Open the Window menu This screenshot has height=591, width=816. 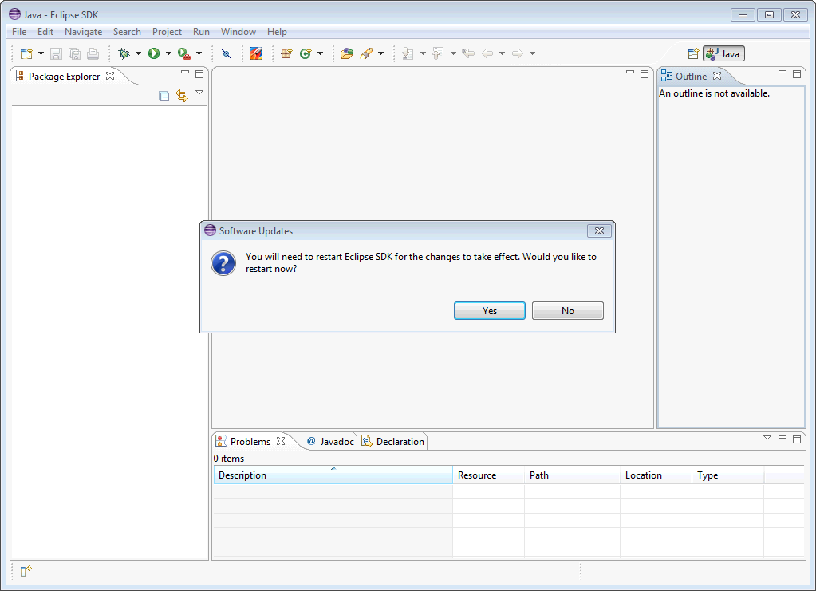pos(238,32)
